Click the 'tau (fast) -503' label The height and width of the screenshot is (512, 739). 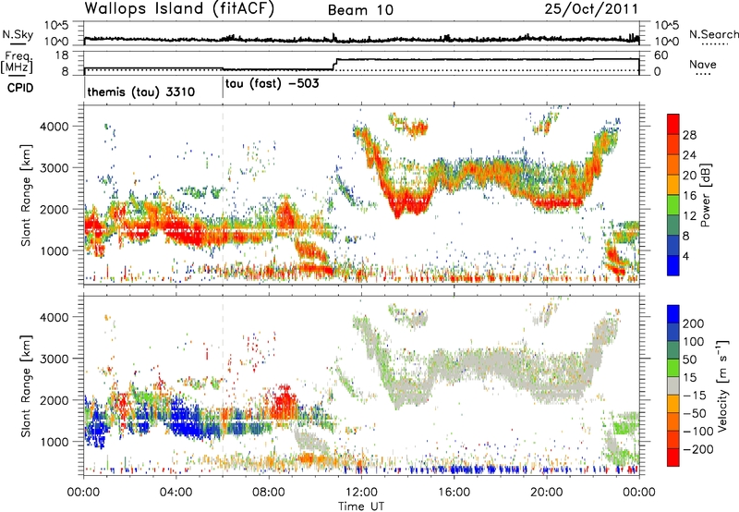(273, 84)
